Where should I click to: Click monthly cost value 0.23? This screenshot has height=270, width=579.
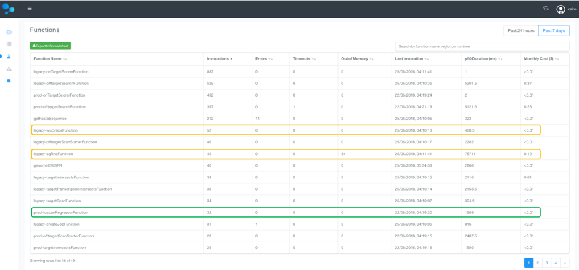coord(527,107)
